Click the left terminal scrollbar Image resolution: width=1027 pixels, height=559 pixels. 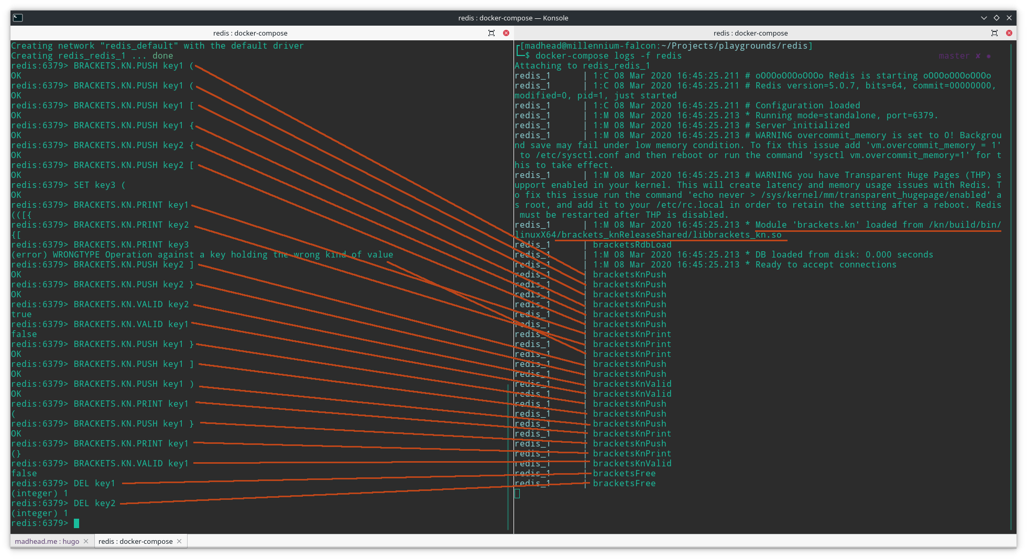pyautogui.click(x=508, y=456)
